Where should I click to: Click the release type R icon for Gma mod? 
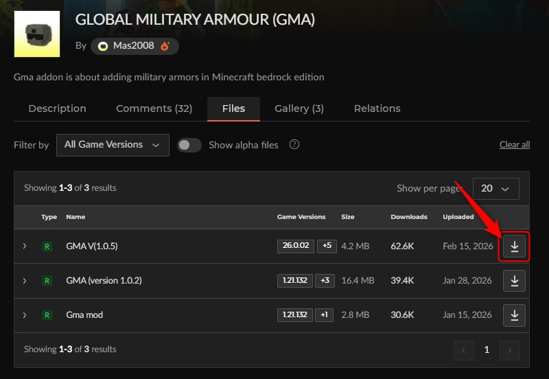click(47, 315)
